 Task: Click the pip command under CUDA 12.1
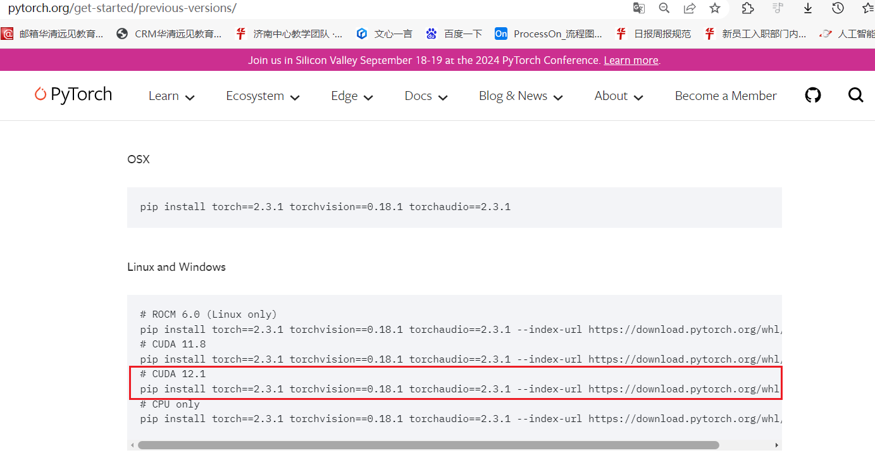click(x=460, y=389)
